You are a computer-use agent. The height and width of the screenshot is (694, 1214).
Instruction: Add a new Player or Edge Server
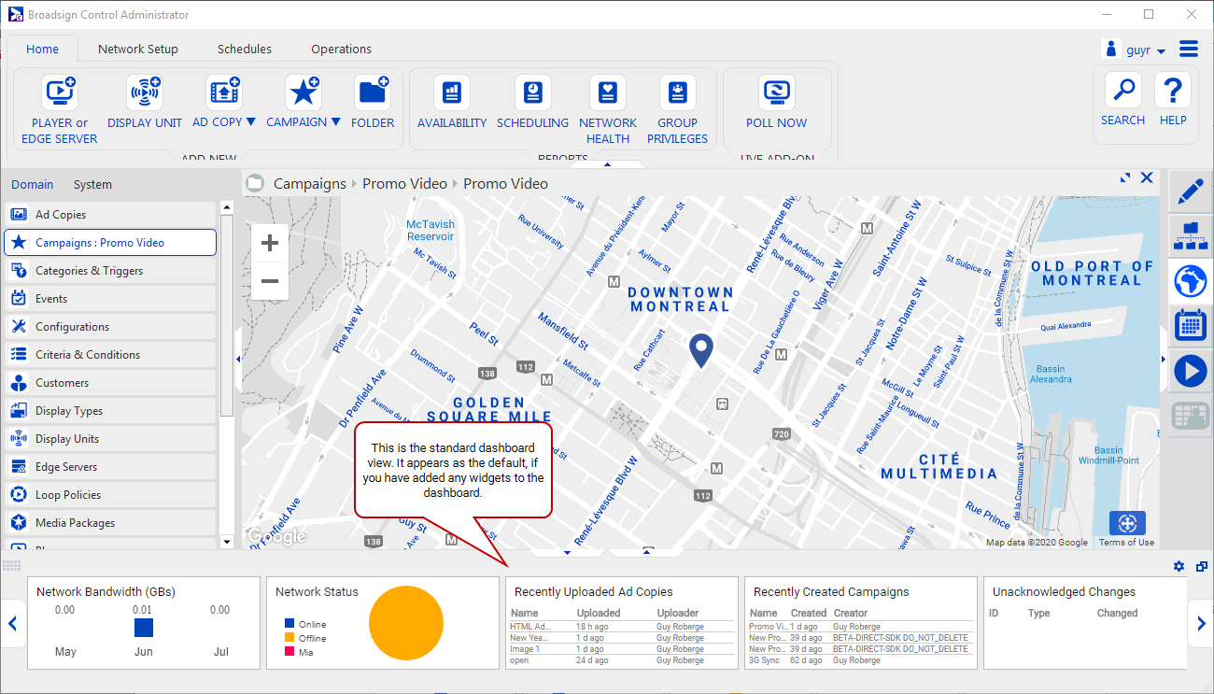pos(60,110)
